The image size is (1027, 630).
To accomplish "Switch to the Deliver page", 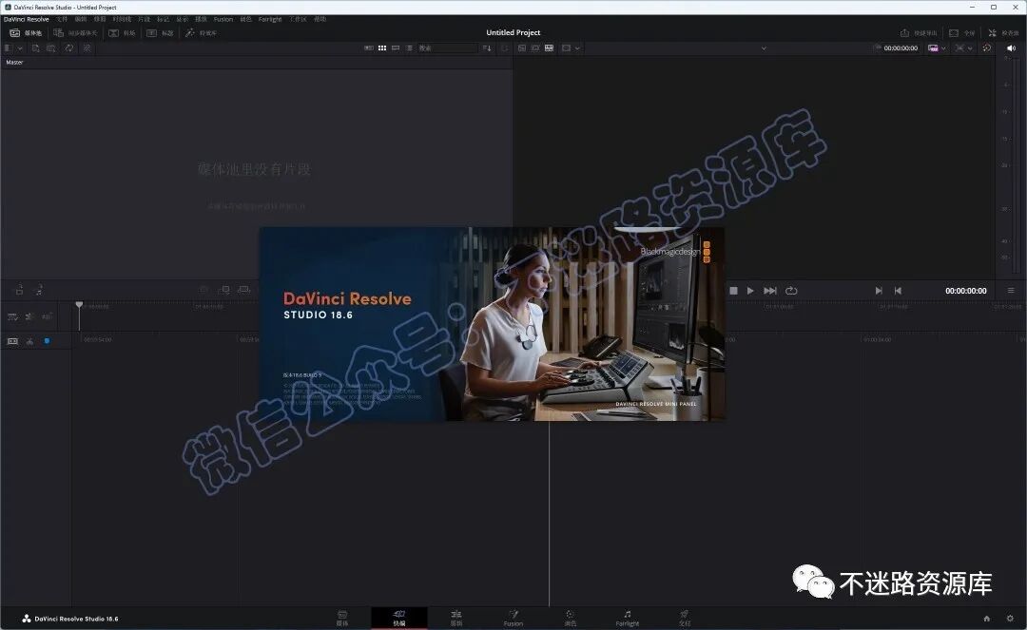I will [685, 619].
